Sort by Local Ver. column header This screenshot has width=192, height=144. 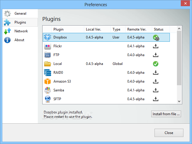97,29
